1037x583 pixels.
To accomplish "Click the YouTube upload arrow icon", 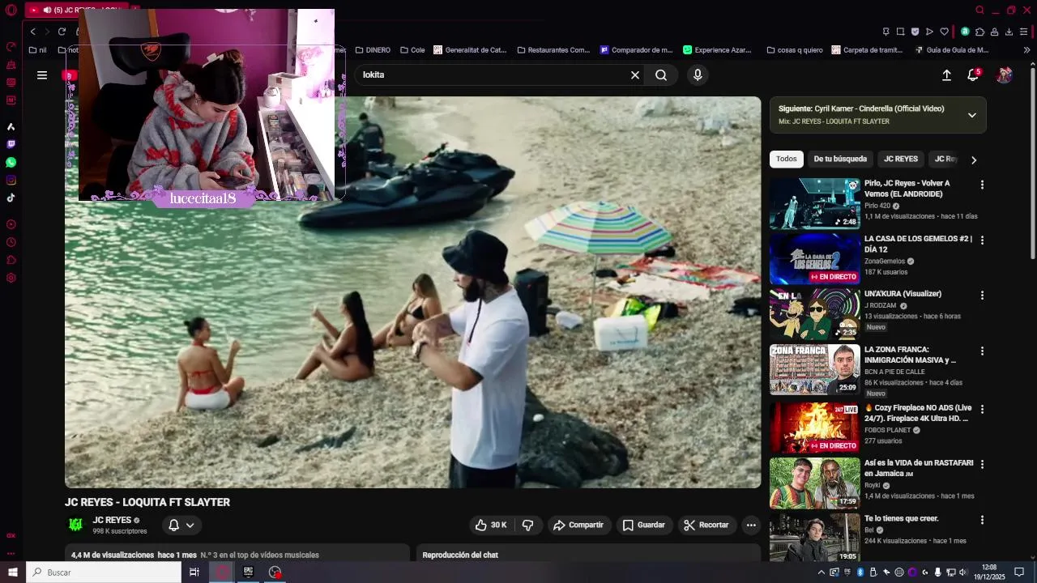I will tap(946, 75).
